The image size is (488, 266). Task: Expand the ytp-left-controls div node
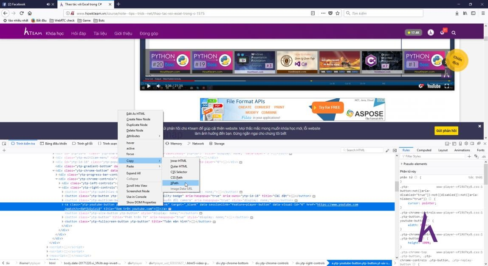click(x=60, y=183)
